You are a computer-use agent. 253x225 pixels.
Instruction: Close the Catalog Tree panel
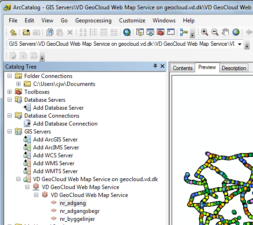point(162,66)
